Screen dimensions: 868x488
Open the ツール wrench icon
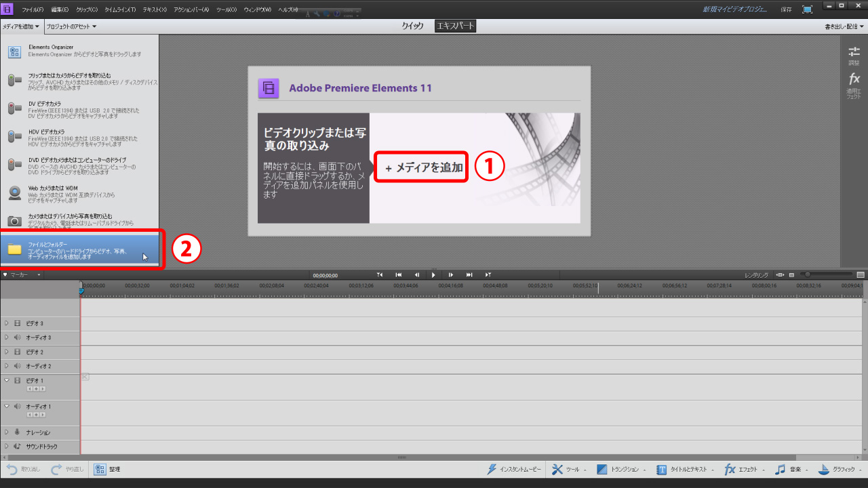tap(557, 470)
